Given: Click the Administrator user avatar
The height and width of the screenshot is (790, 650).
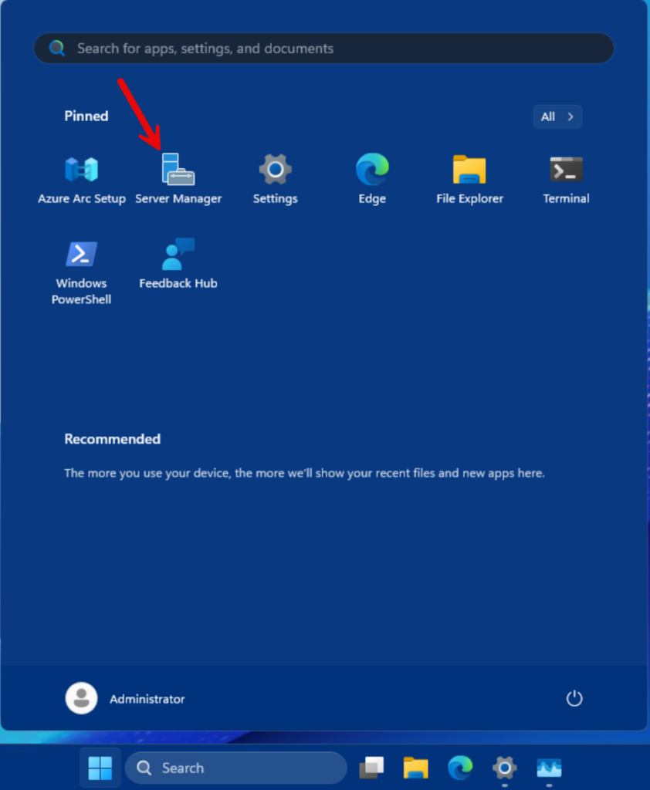Looking at the screenshot, I should click(81, 698).
